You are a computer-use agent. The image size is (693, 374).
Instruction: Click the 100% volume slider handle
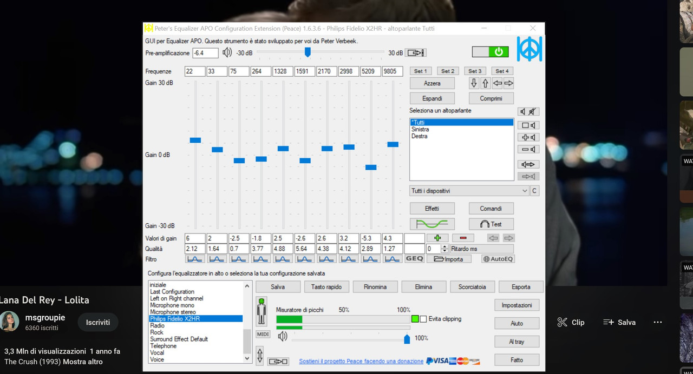tap(407, 338)
